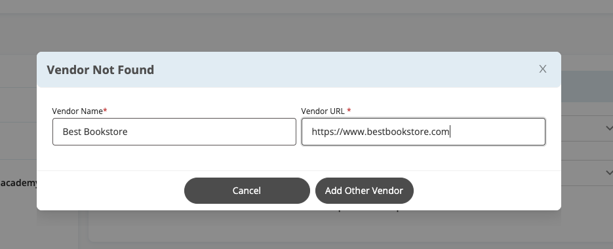This screenshot has height=249, width=613.
Task: Click the Vendor Not Found heading
Action: [100, 69]
